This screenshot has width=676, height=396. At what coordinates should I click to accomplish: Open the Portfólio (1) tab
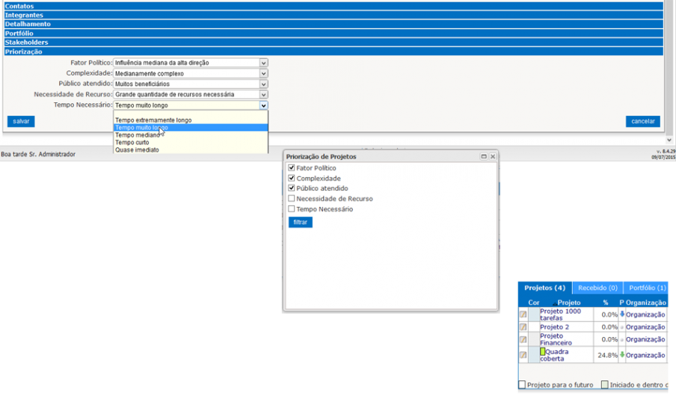pyautogui.click(x=646, y=288)
